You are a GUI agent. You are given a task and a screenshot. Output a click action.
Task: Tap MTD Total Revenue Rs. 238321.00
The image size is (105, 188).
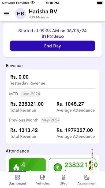(x=27, y=104)
